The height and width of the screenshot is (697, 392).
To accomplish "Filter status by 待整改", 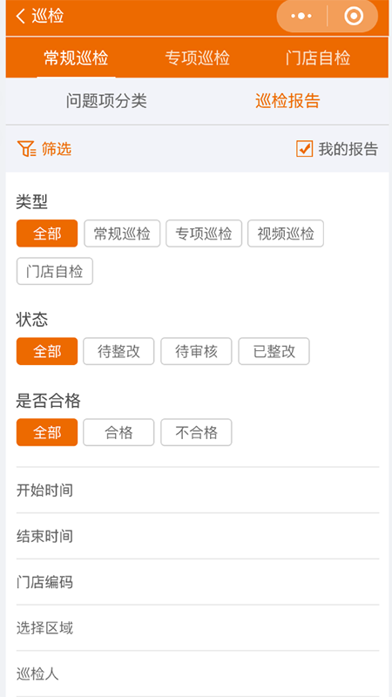I will tap(118, 351).
